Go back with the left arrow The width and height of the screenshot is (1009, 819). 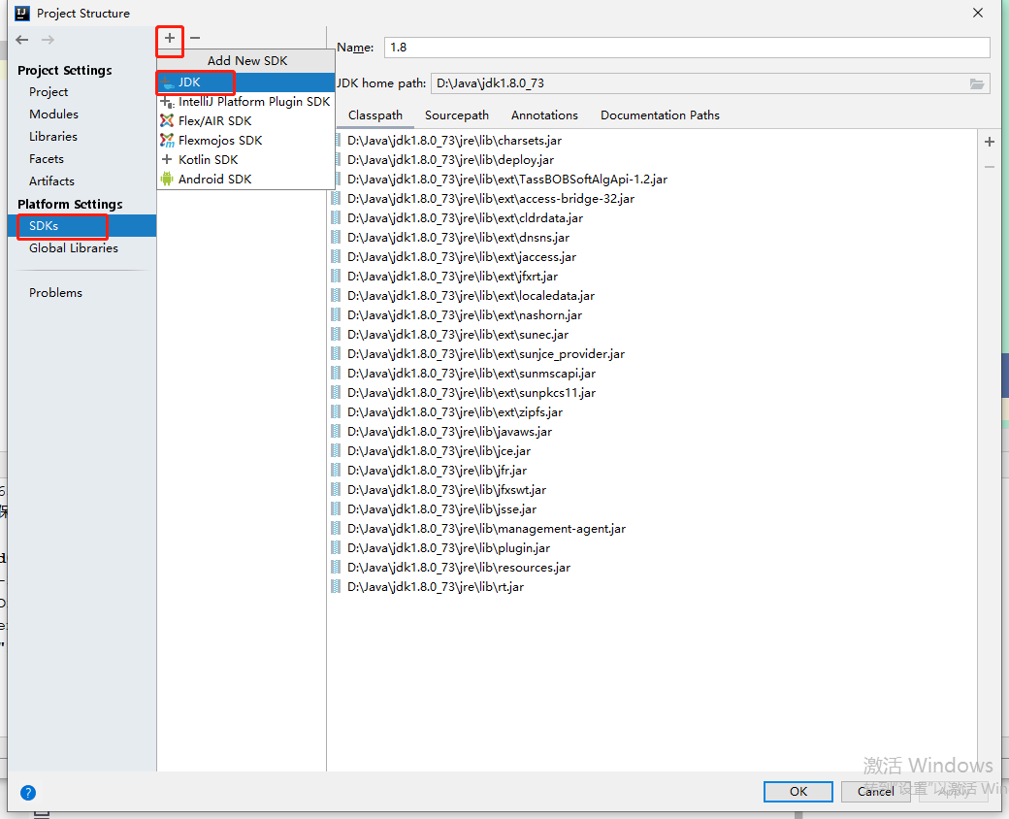click(x=22, y=40)
